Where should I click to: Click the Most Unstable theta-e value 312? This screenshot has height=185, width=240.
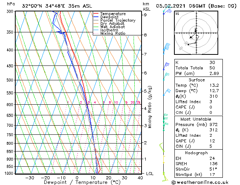point(214,130)
